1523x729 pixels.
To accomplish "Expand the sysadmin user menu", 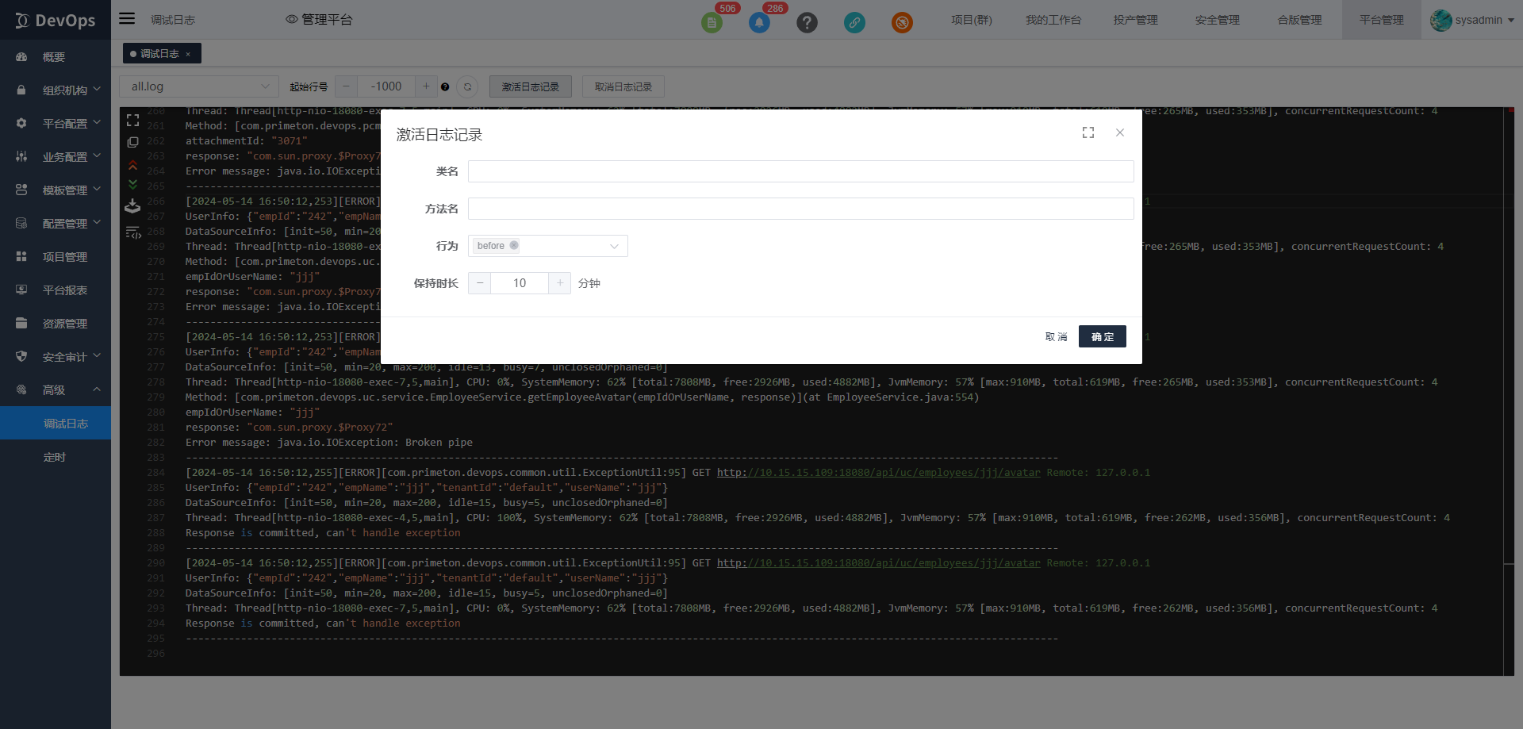I will click(1472, 20).
